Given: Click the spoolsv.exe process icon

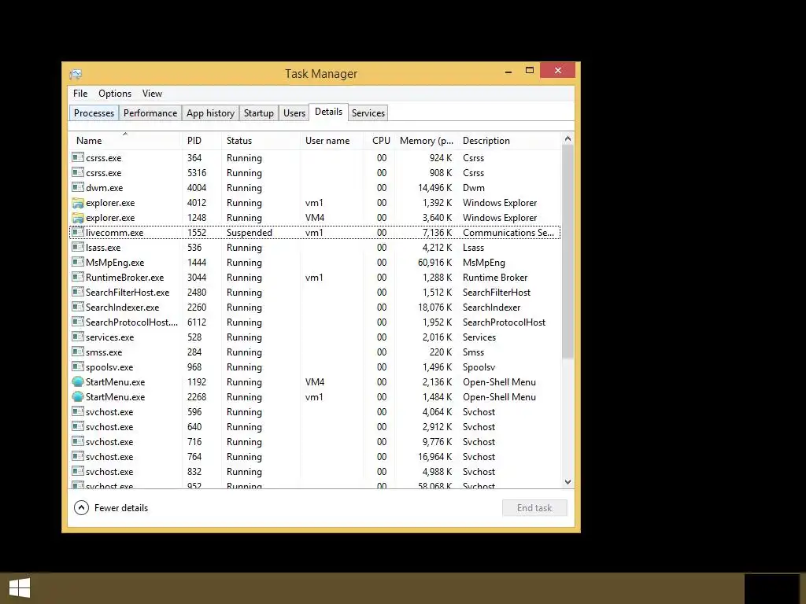Looking at the screenshot, I should tap(78, 366).
